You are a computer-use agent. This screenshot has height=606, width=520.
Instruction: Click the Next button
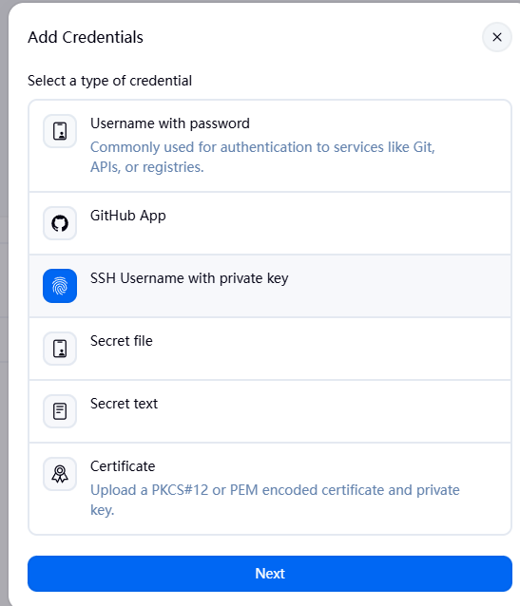click(x=270, y=574)
